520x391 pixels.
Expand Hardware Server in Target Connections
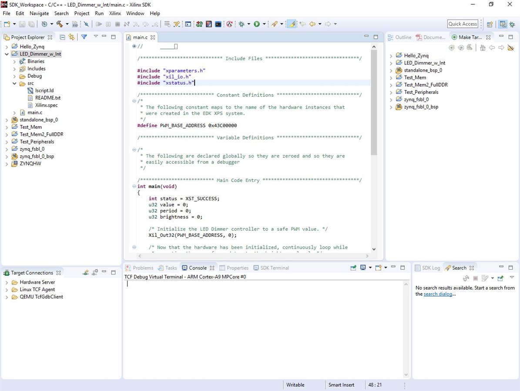pos(7,282)
